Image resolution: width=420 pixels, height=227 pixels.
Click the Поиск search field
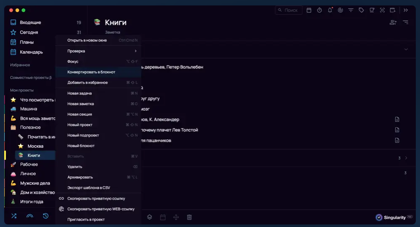point(290,10)
